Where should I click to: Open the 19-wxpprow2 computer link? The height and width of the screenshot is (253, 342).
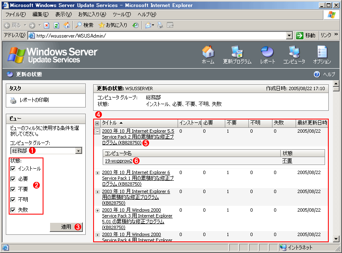point(119,161)
